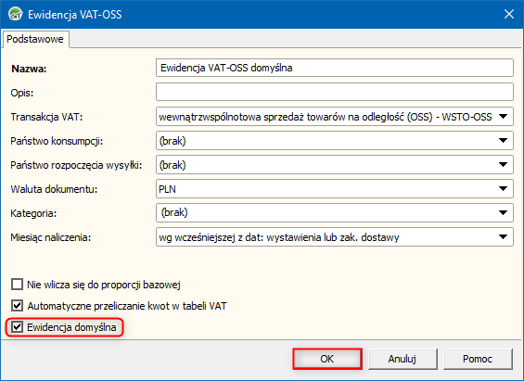This screenshot has height=381, width=524.
Task: Click the Anuluj button
Action: point(403,359)
